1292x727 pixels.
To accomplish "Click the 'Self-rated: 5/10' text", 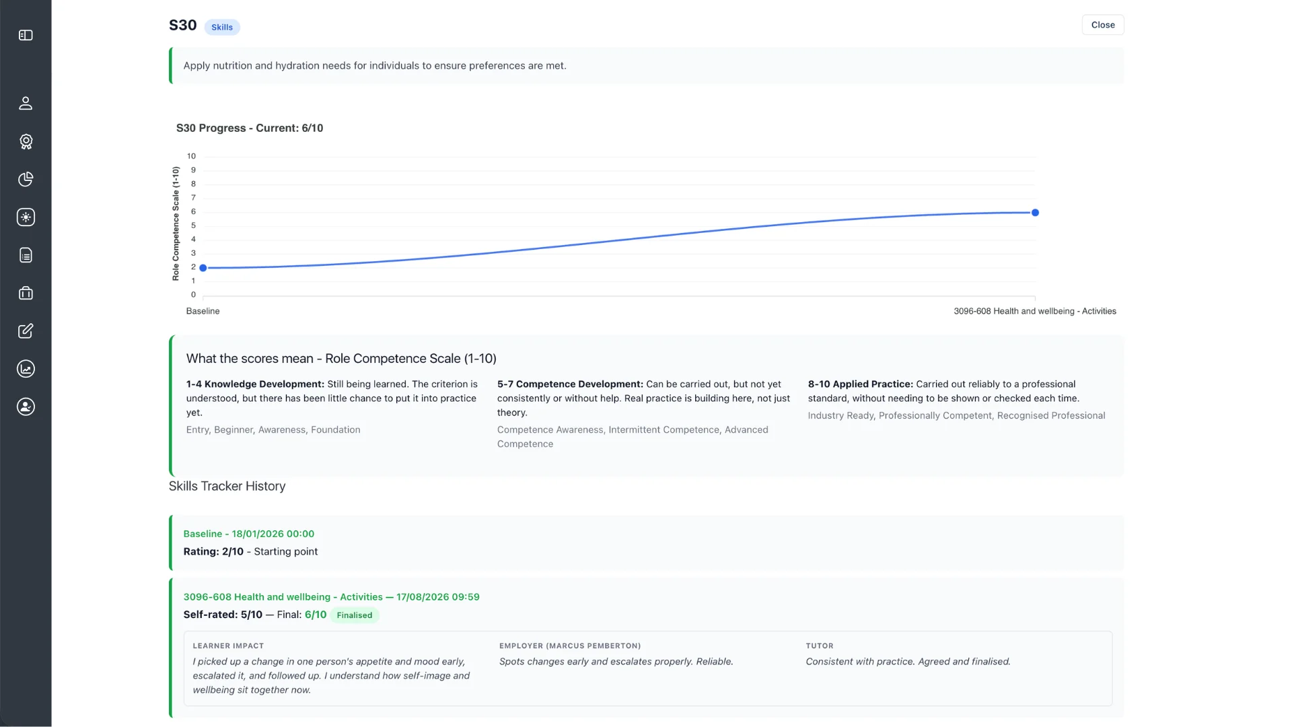I will pyautogui.click(x=223, y=615).
